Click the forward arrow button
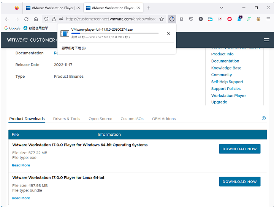The image size is (274, 207). (17, 19)
